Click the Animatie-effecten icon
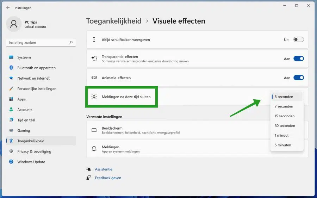This screenshot has width=317, height=198. pos(94,78)
